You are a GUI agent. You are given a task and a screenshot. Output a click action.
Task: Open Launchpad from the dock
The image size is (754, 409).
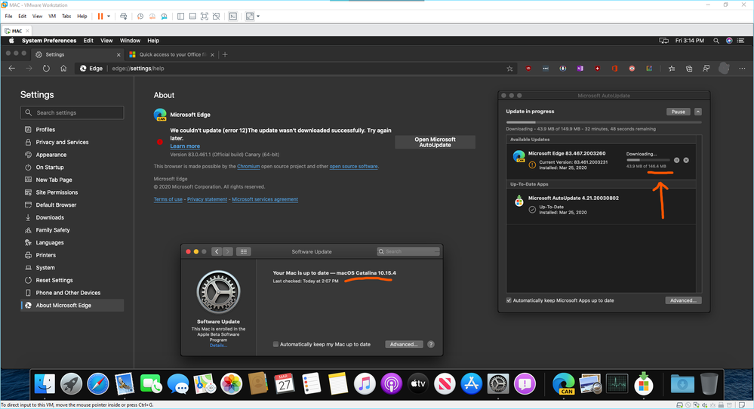pos(71,384)
